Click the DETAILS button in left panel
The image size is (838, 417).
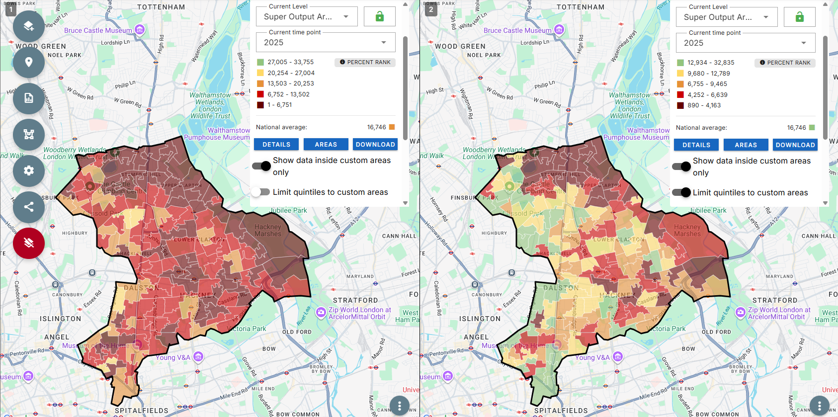(276, 144)
